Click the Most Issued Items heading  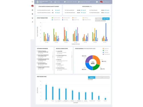point(42,77)
